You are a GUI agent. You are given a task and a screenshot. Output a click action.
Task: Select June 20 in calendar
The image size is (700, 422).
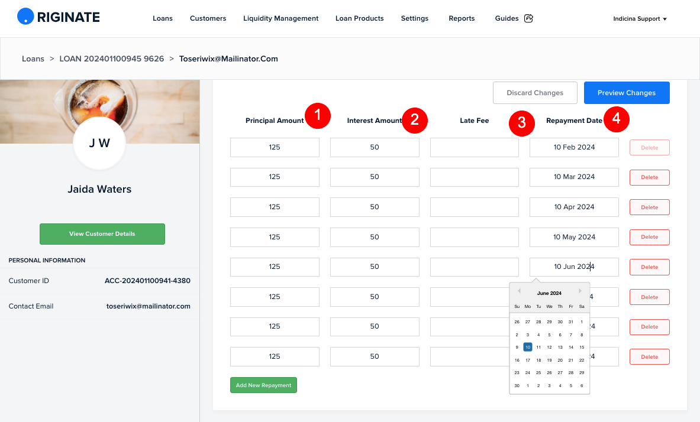pos(560,360)
